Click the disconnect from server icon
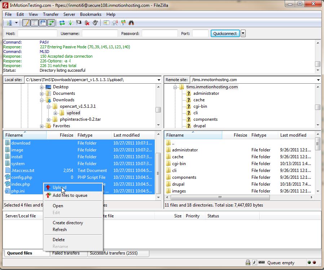Image resolution: width=324 pixels, height=270 pixels. click(87, 23)
